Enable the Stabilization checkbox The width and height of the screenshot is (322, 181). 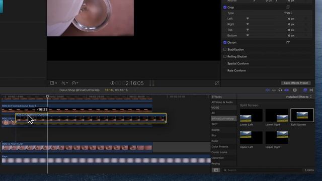[x=225, y=49]
